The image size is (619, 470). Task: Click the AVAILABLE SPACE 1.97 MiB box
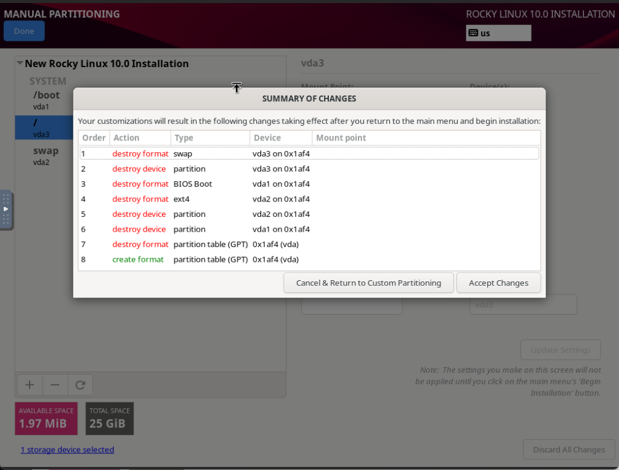(x=46, y=419)
